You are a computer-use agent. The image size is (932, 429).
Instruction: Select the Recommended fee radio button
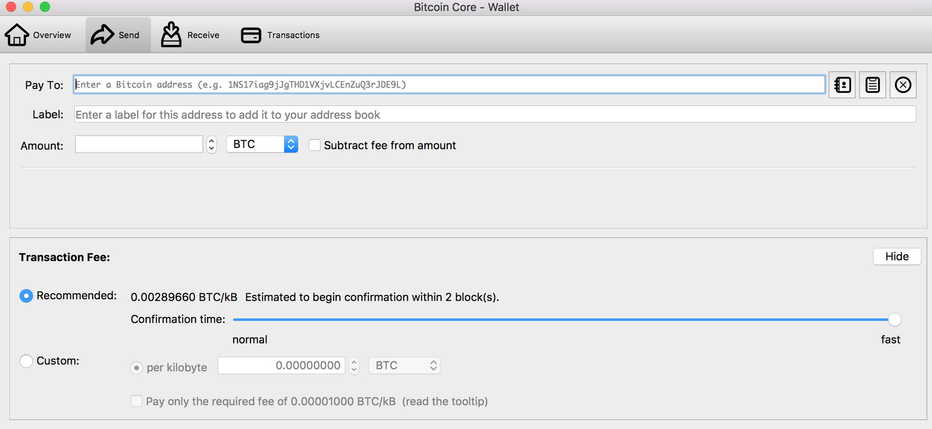26,295
